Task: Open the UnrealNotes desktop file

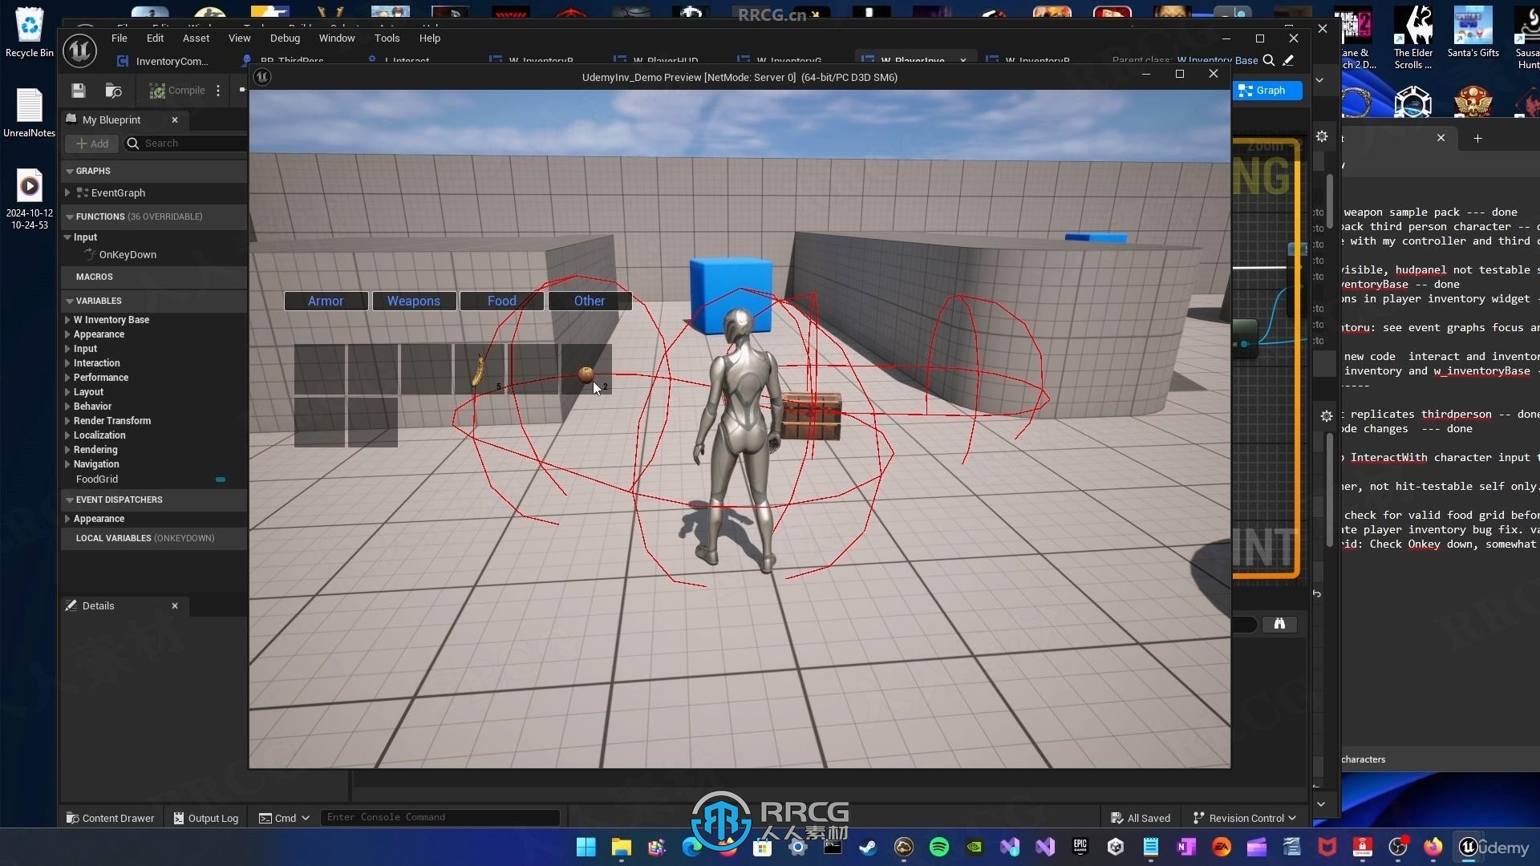Action: tap(30, 112)
